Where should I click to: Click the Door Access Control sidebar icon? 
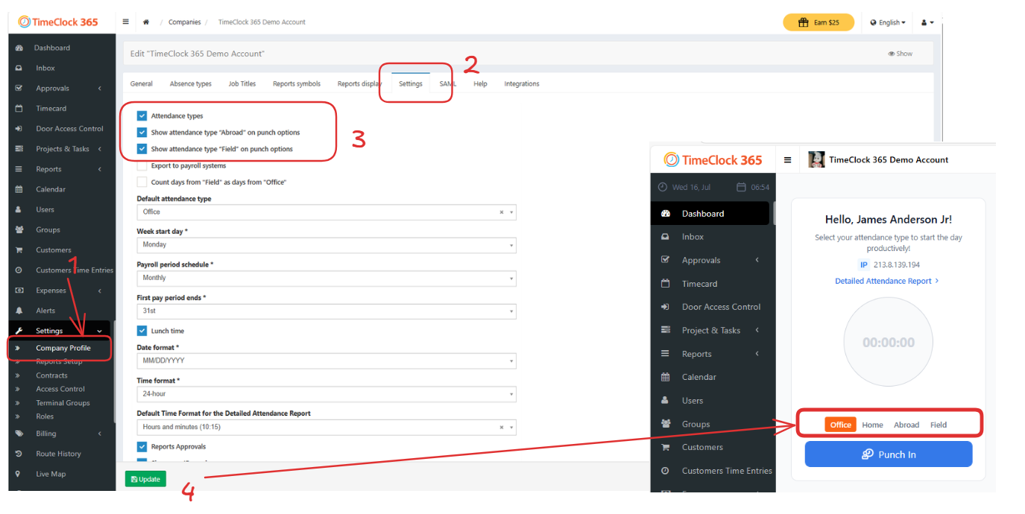pyautogui.click(x=19, y=129)
